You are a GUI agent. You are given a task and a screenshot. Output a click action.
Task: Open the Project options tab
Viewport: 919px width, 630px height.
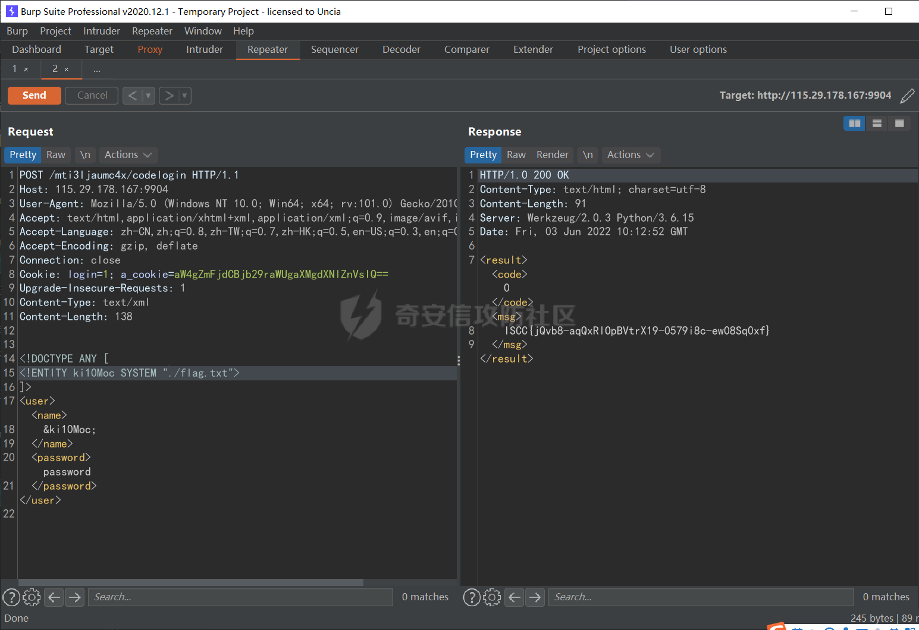coord(611,49)
